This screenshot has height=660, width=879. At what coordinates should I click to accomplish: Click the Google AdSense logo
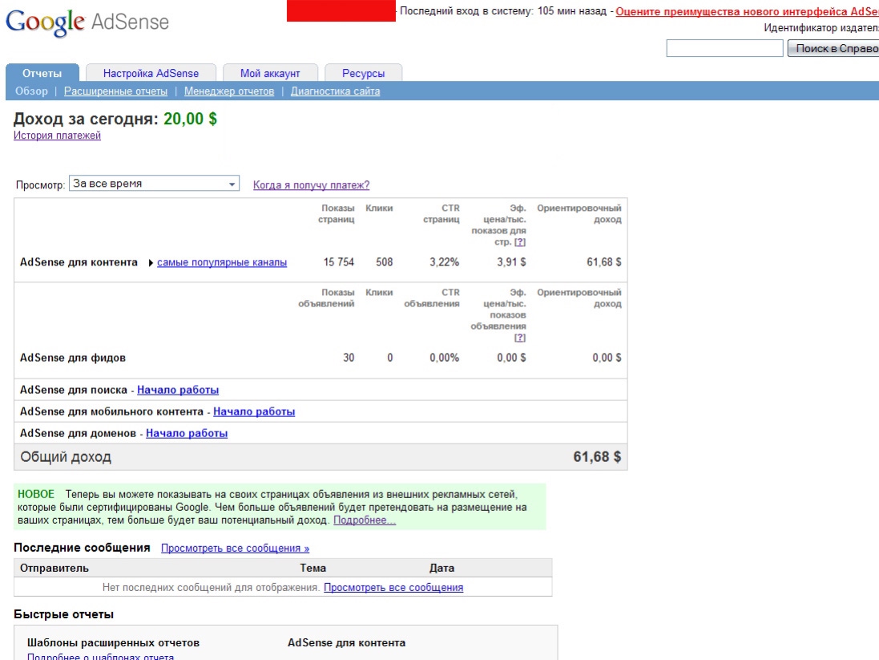[87, 22]
